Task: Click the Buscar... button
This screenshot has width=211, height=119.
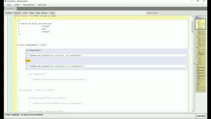Action: click(45, 13)
